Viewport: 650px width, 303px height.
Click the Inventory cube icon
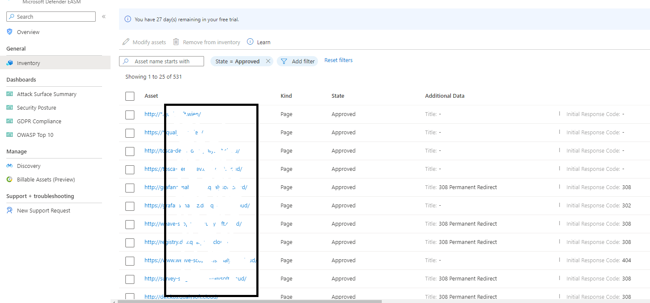point(10,63)
